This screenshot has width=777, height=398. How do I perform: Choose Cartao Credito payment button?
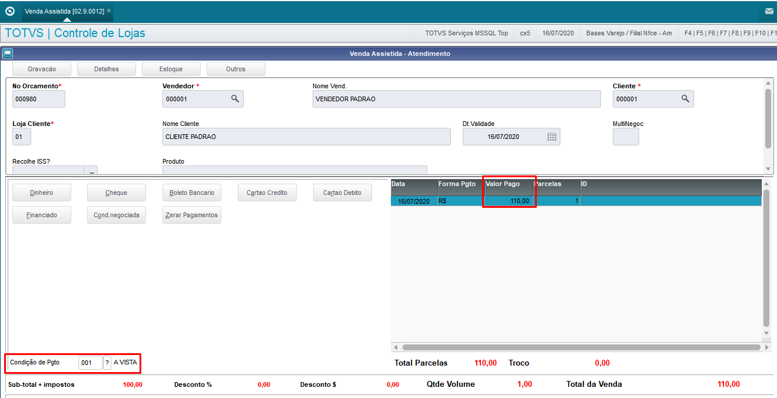tap(267, 193)
